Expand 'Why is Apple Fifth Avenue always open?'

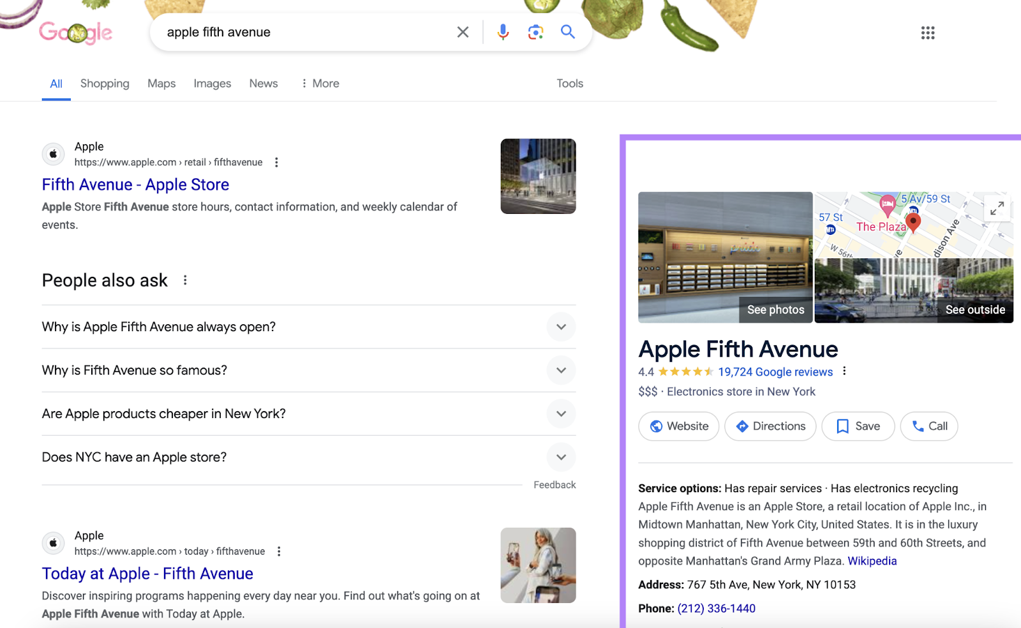(x=561, y=327)
